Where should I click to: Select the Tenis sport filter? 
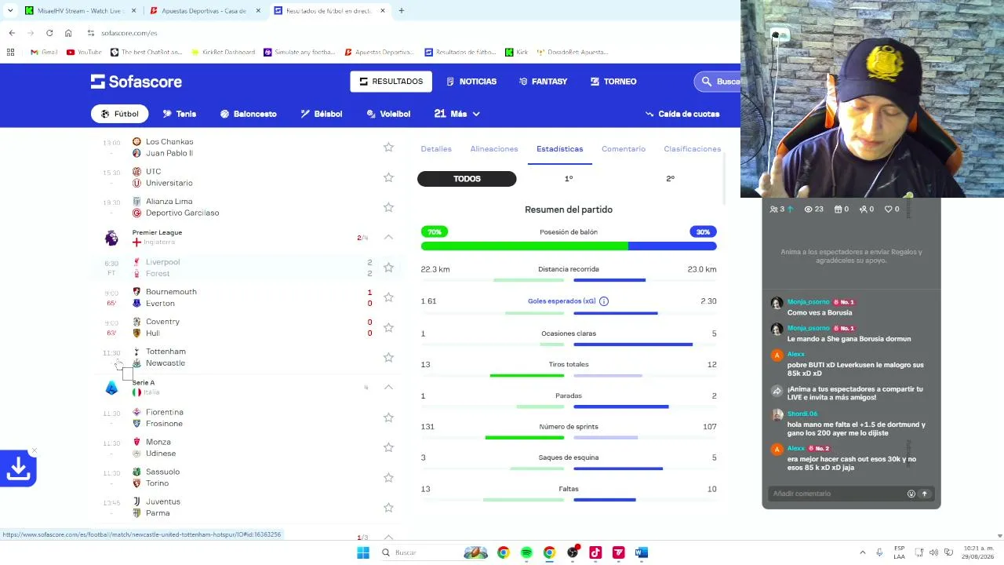179,114
